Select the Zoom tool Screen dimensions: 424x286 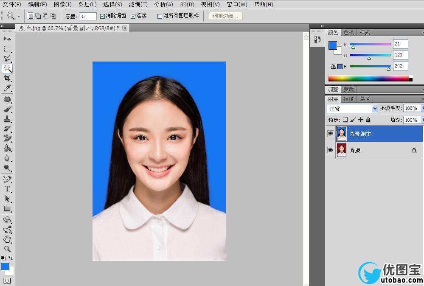(7, 249)
